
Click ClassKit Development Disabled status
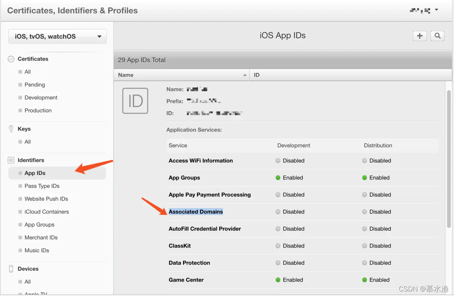290,246
